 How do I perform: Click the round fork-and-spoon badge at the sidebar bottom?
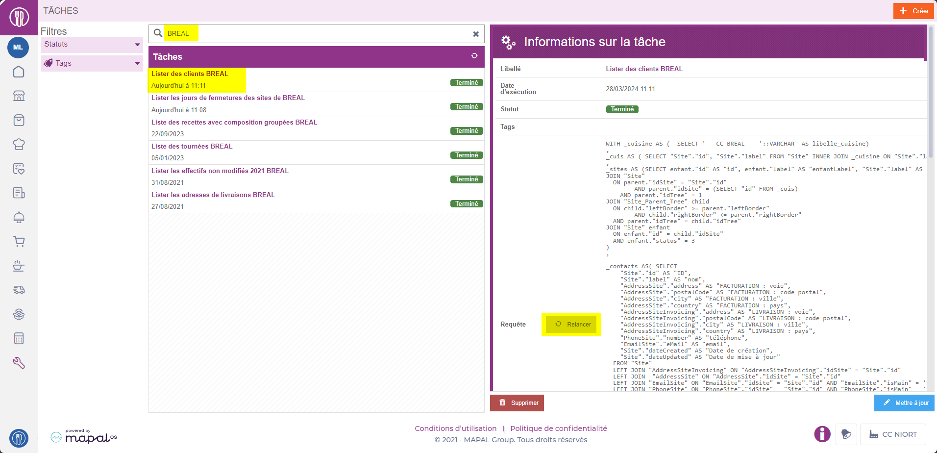[19, 438]
